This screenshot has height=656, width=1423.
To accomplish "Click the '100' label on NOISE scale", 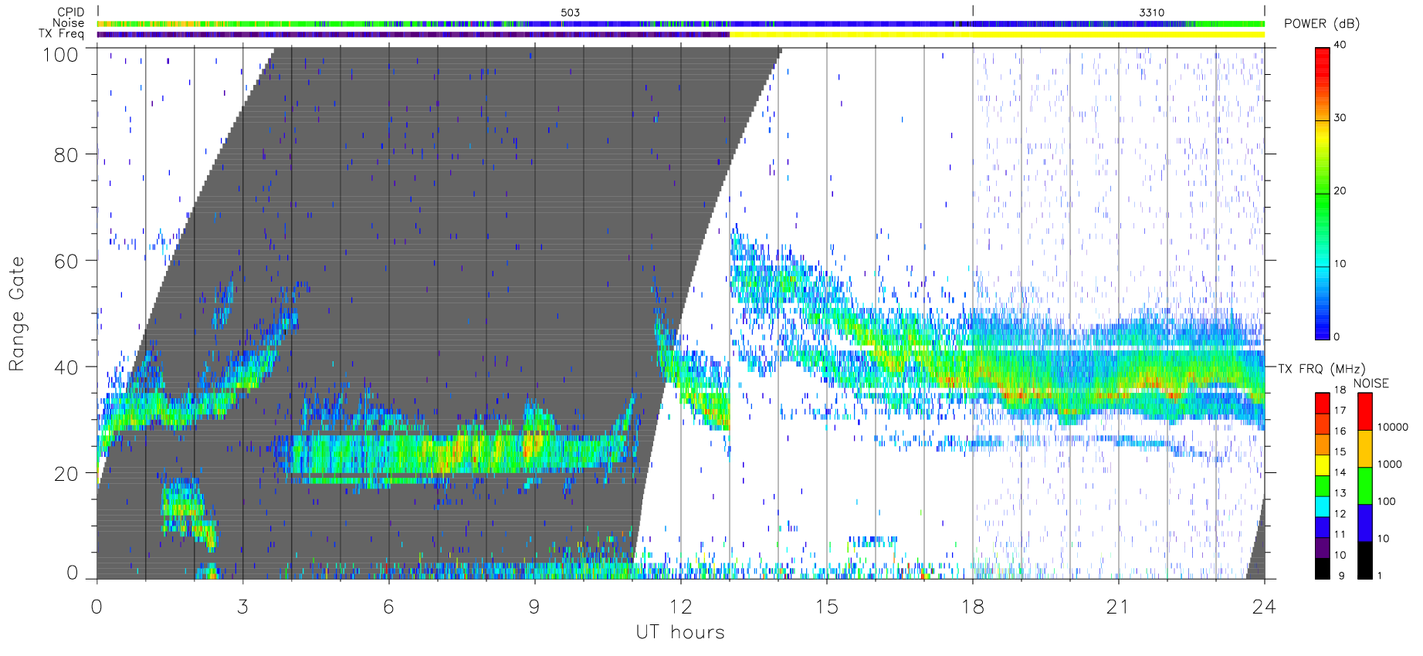I will [1387, 502].
